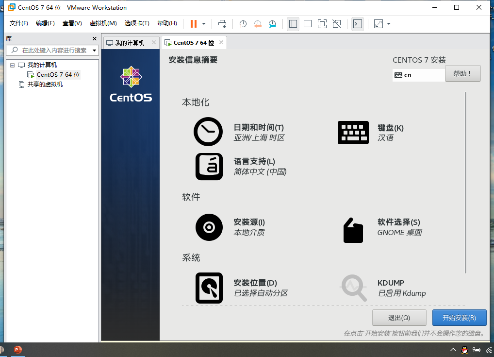Screen dimensions: 494x357
Task: Click 亚洲/上海 时区 status text
Action: point(259,137)
